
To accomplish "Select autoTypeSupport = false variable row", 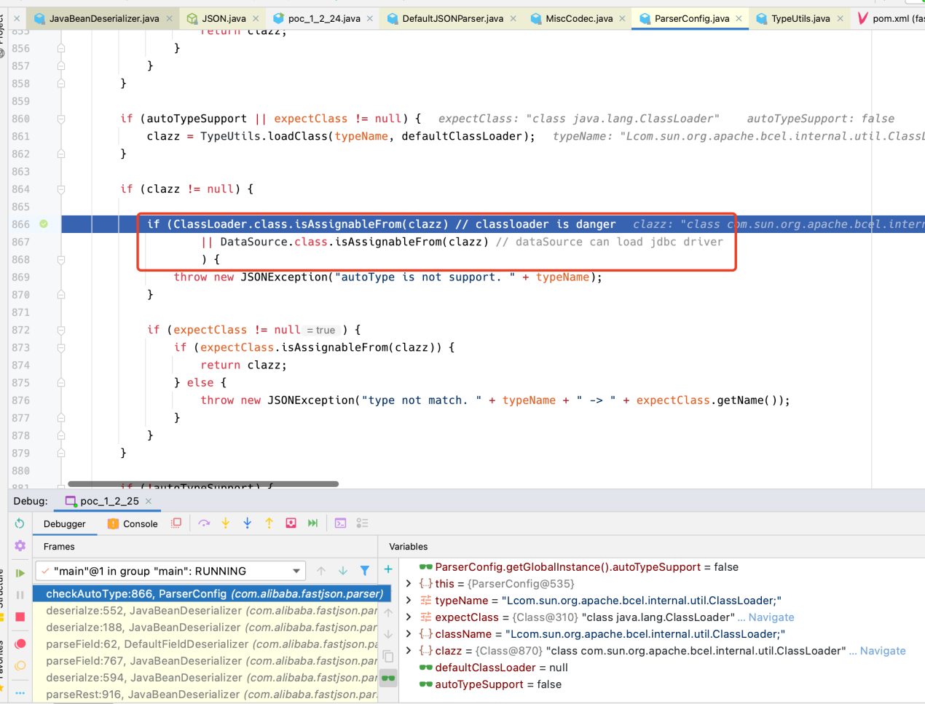I will click(x=490, y=684).
